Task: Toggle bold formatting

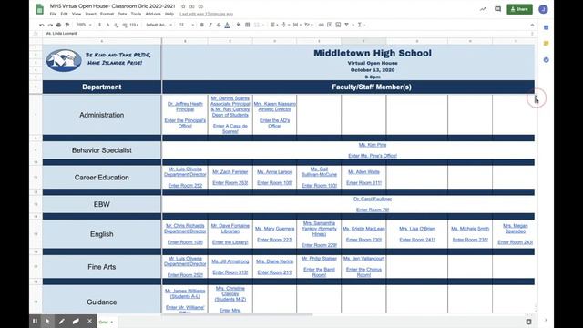Action: pos(202,25)
